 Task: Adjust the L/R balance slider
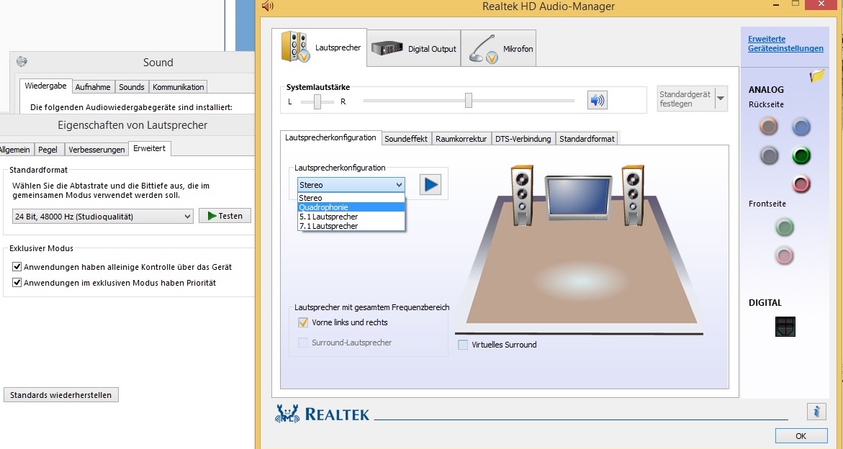click(x=317, y=101)
